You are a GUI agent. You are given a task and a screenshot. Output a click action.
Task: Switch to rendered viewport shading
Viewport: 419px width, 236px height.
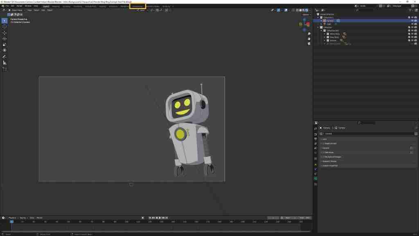tap(307, 10)
